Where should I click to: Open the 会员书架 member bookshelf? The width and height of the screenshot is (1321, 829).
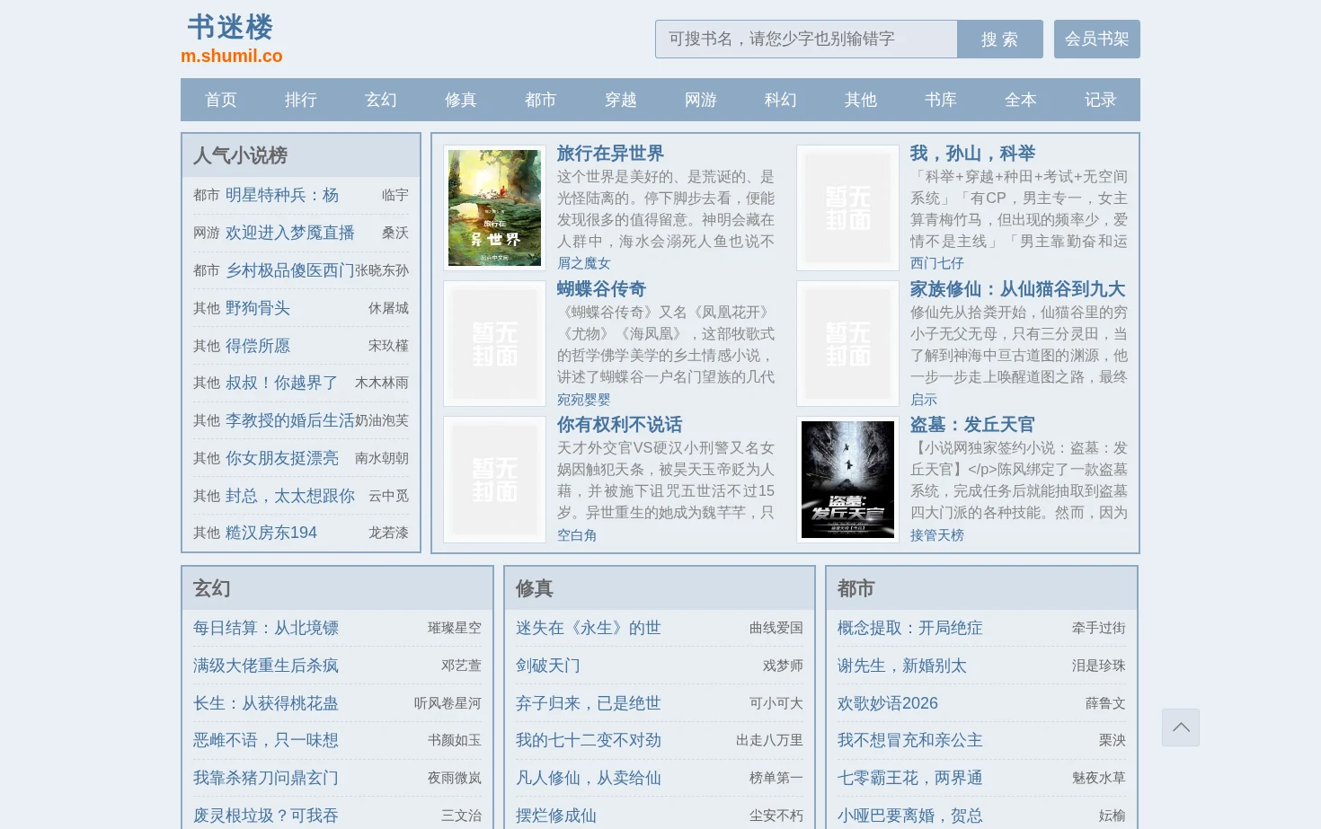coord(1097,40)
